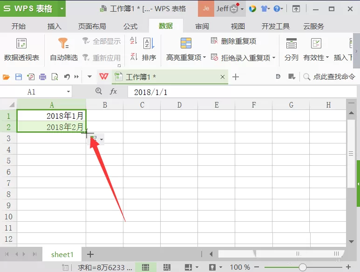Open the 开发工具 tab
The image size is (360, 272).
[276, 26]
